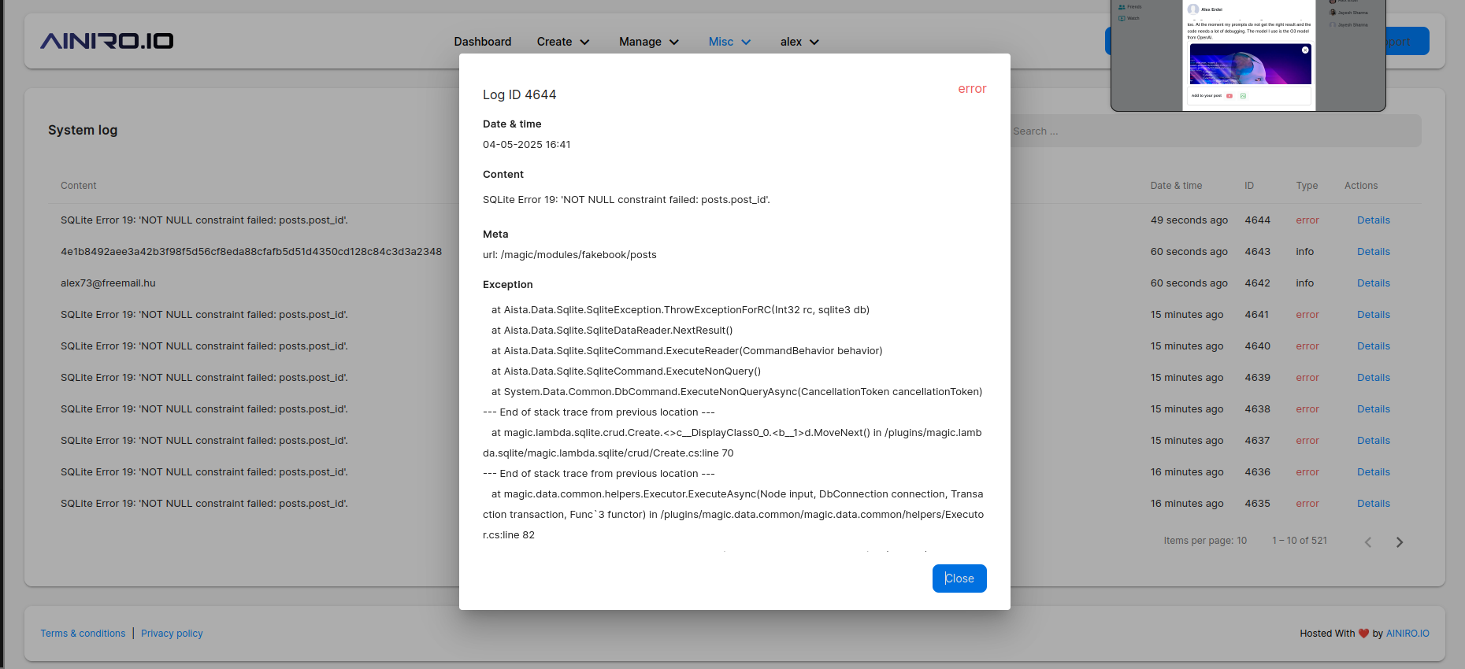Screen dimensions: 1465x669
Task: Open Details for log 4642
Action: pyautogui.click(x=1373, y=283)
